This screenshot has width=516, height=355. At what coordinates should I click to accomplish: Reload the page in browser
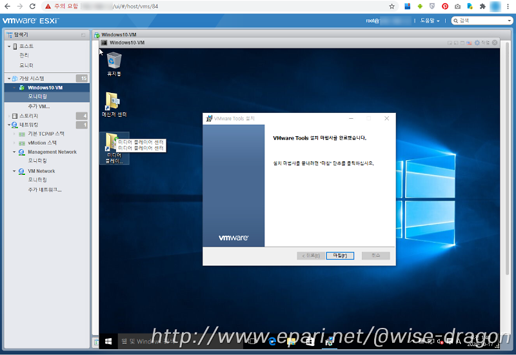[x=32, y=6]
